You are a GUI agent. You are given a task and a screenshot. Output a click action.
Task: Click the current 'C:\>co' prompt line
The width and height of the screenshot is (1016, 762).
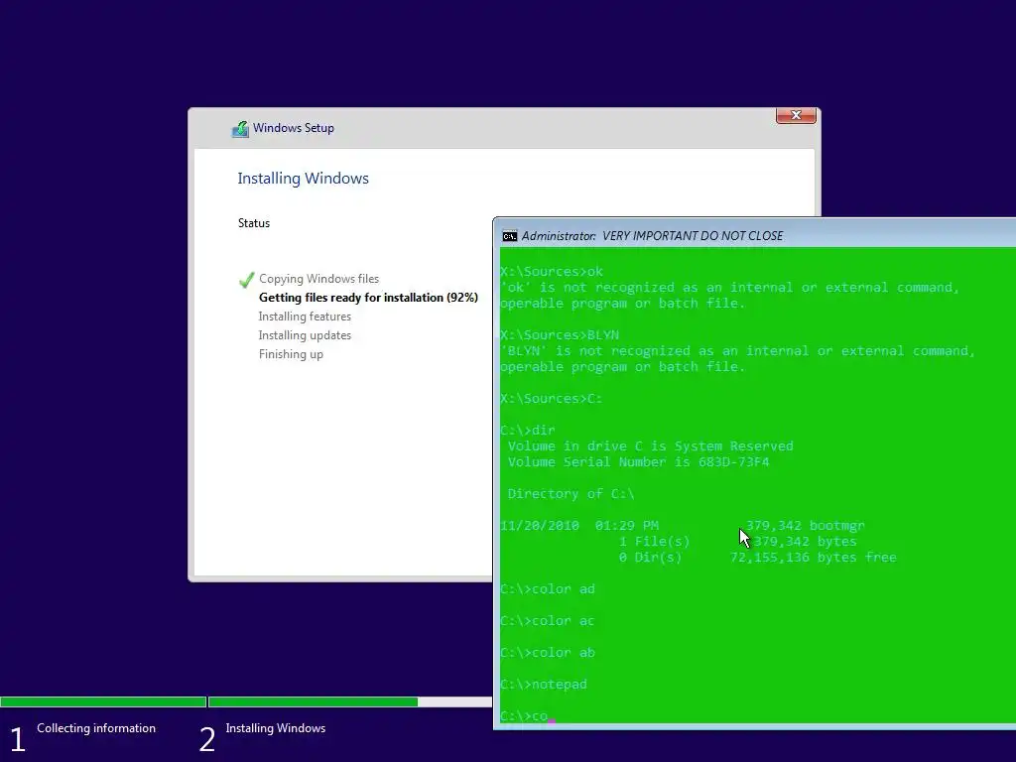(526, 716)
